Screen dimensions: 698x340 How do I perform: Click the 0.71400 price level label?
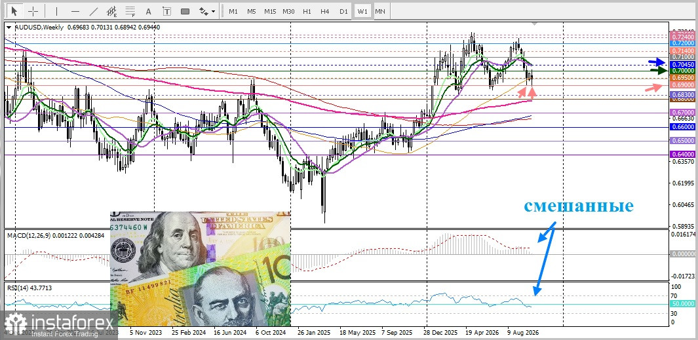[x=682, y=52]
